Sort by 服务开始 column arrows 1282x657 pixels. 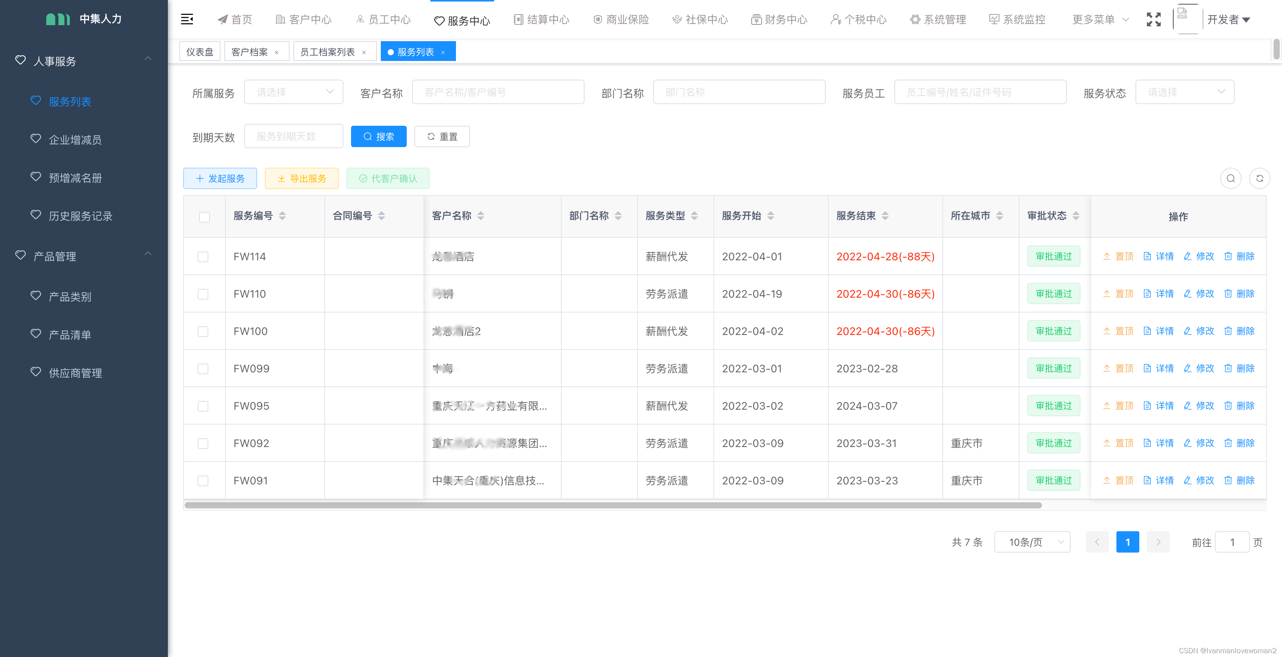pyautogui.click(x=770, y=216)
